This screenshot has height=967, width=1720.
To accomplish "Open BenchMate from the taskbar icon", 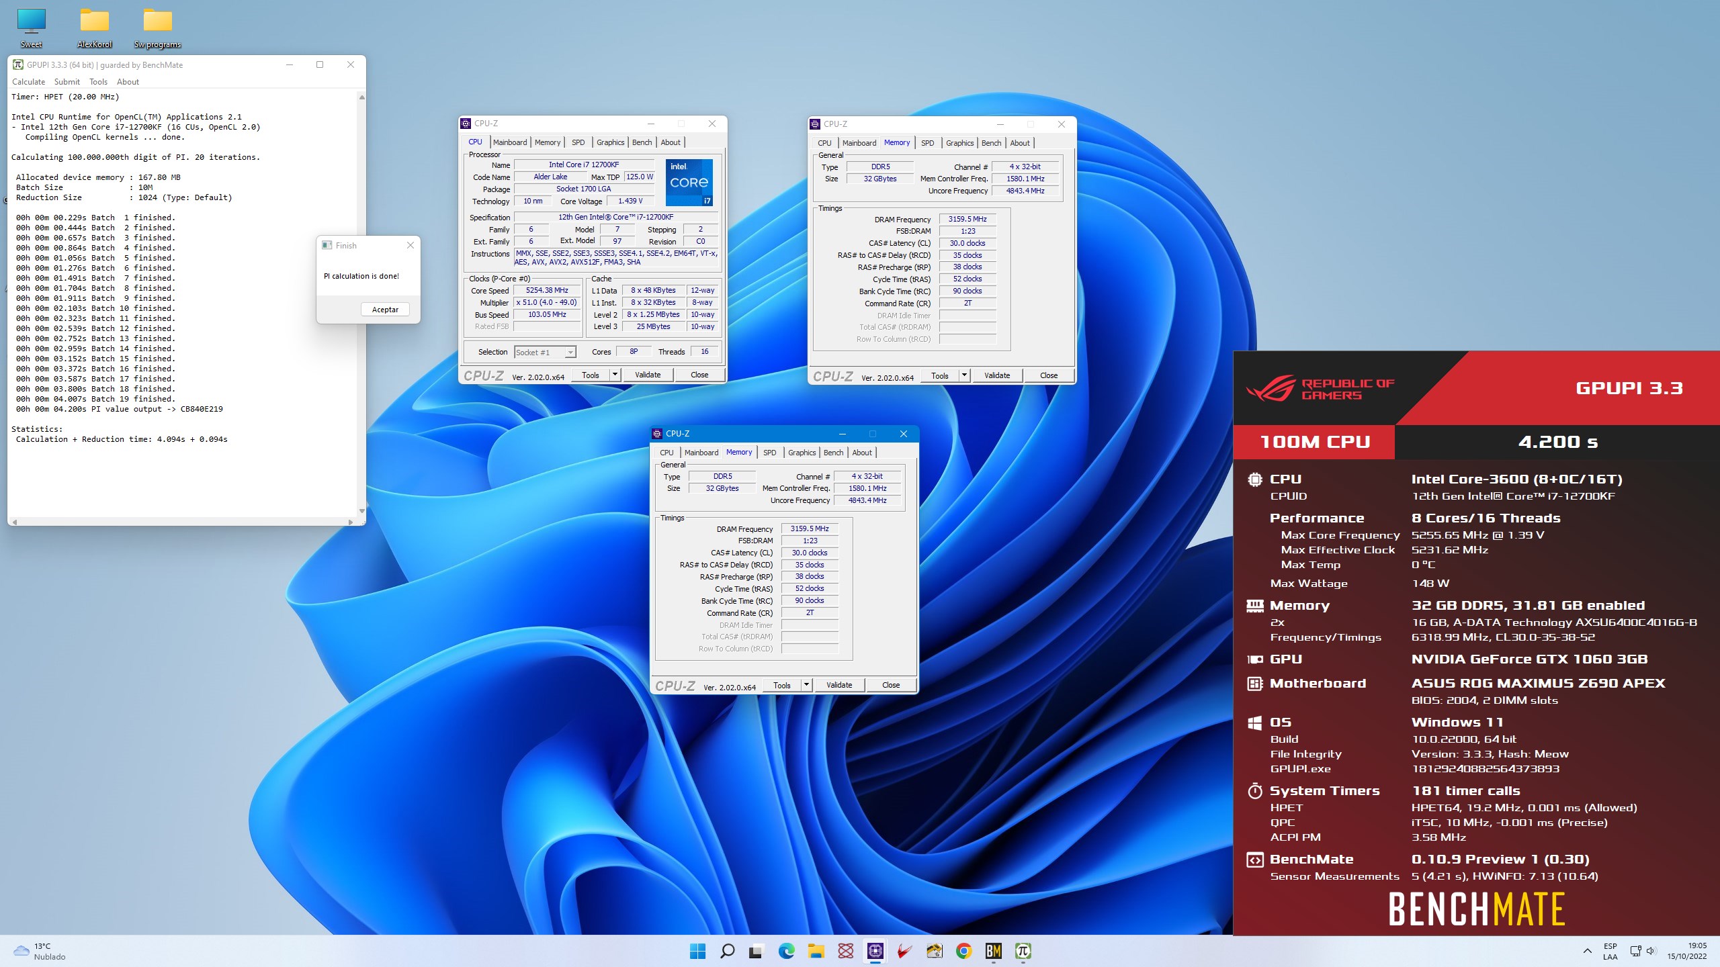I will (x=993, y=951).
